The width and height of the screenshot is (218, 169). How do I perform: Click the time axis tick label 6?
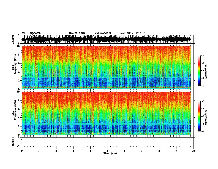(x=125, y=151)
